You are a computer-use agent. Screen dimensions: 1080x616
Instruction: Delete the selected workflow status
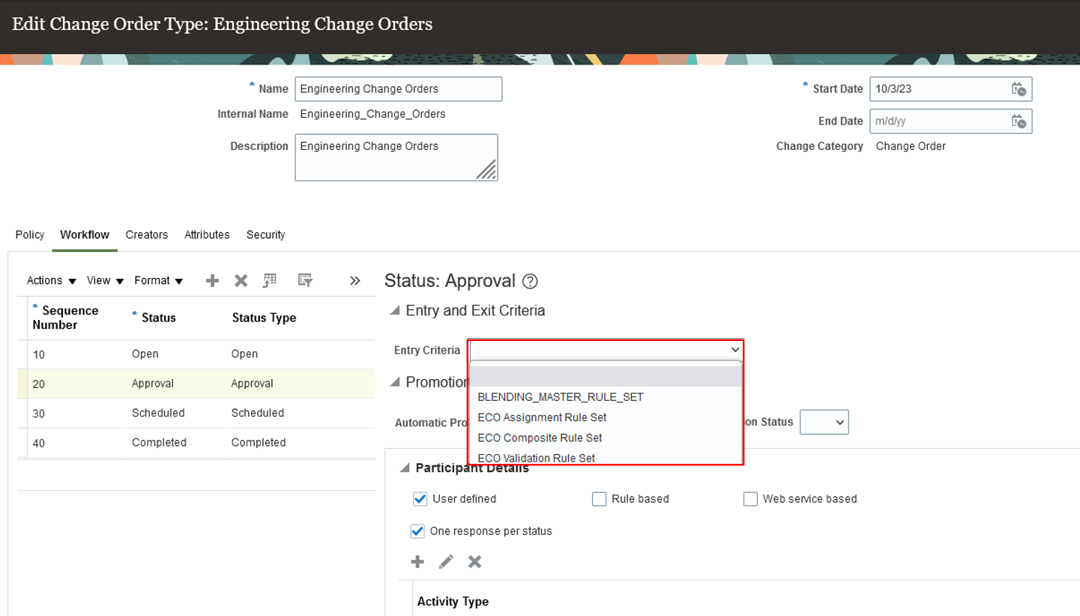240,280
